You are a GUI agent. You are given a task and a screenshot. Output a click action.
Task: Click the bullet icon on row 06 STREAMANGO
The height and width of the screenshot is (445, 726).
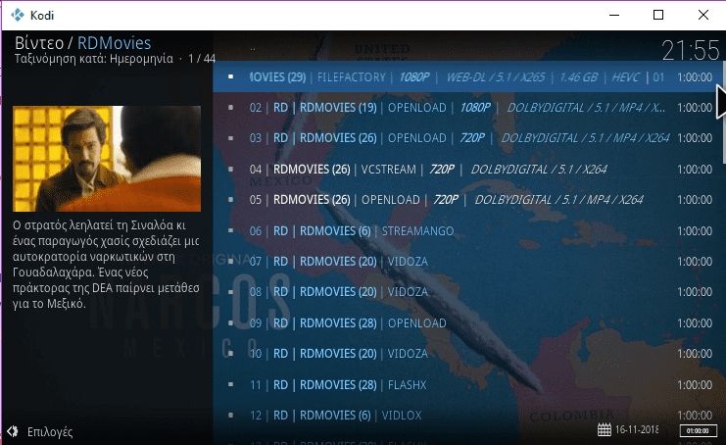pos(230,230)
